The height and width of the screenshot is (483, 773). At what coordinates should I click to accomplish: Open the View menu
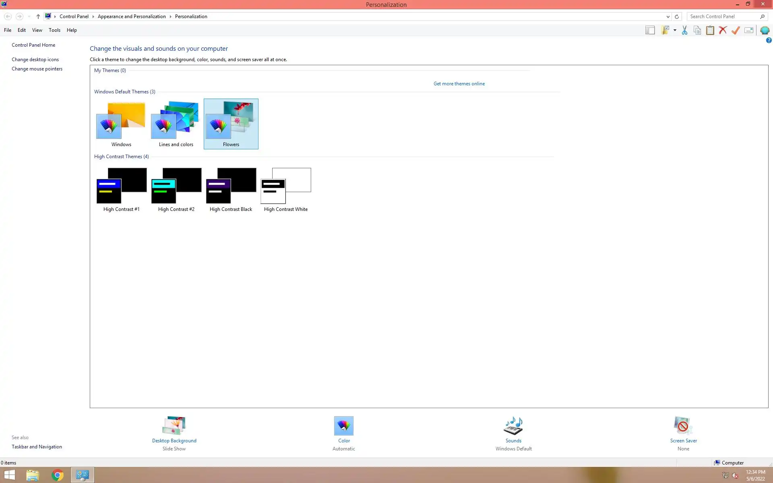37,30
